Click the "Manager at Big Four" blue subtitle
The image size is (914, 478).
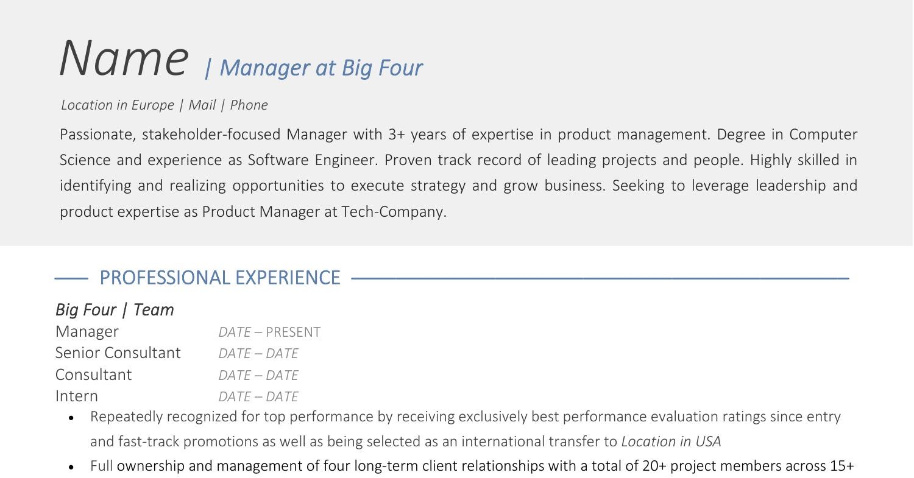tap(321, 68)
